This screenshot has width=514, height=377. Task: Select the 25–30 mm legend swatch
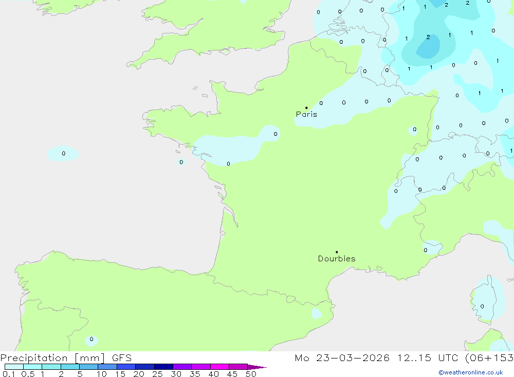(163, 367)
